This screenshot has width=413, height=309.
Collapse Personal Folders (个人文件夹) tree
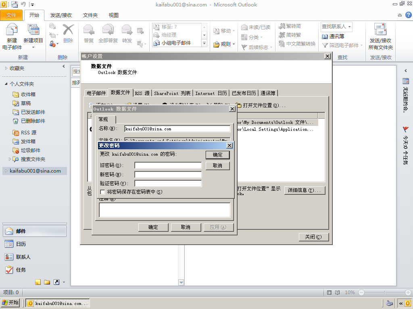point(6,84)
